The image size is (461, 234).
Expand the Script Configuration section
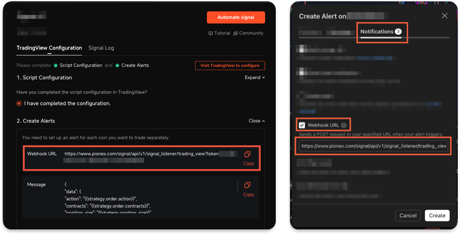click(x=255, y=78)
